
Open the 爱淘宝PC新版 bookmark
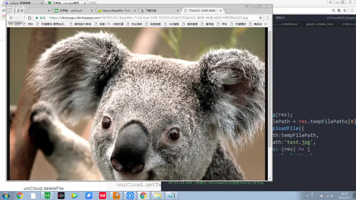tap(80, 24)
